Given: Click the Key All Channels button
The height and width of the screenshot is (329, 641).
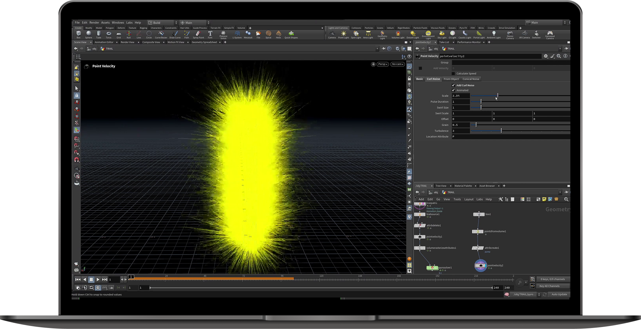Looking at the screenshot, I should click(x=549, y=286).
